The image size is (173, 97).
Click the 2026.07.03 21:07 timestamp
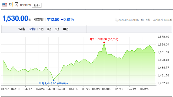(x=129, y=20)
